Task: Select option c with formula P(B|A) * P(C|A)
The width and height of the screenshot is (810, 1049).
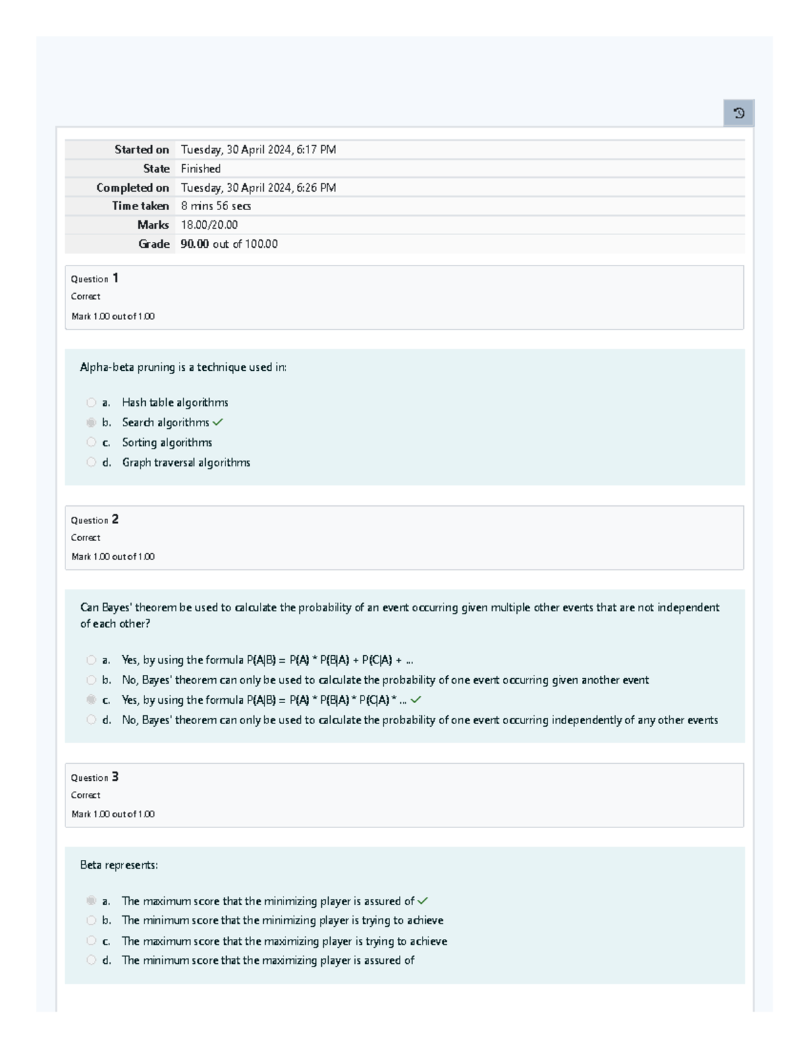Action: 92,700
